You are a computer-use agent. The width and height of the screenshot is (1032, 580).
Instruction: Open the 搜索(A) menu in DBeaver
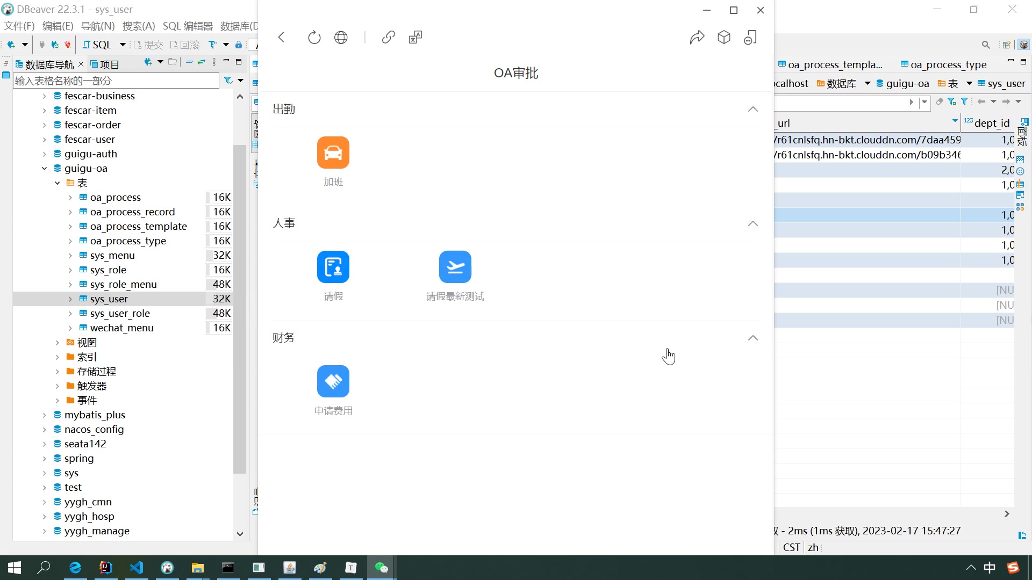pyautogui.click(x=139, y=26)
